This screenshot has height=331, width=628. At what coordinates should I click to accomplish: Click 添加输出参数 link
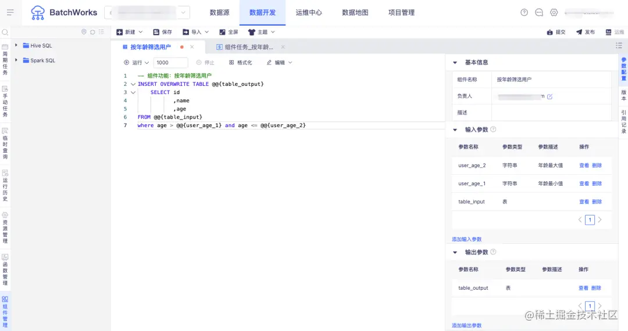pos(466,325)
